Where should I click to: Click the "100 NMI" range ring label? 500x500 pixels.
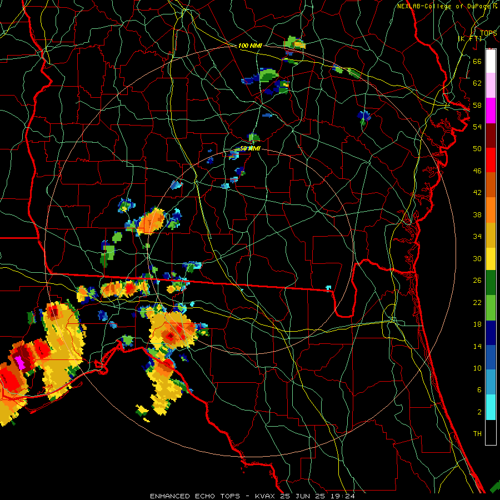[250, 46]
